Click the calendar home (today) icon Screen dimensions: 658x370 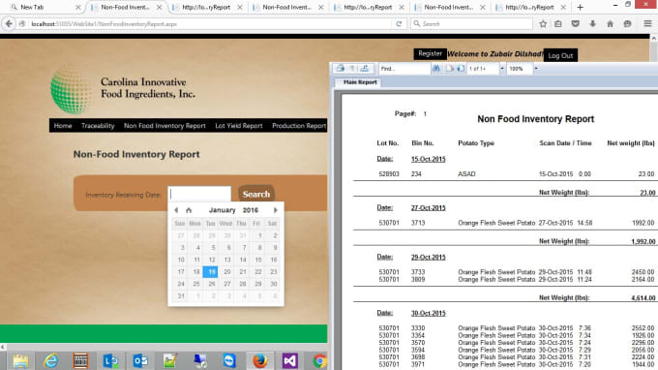(189, 210)
